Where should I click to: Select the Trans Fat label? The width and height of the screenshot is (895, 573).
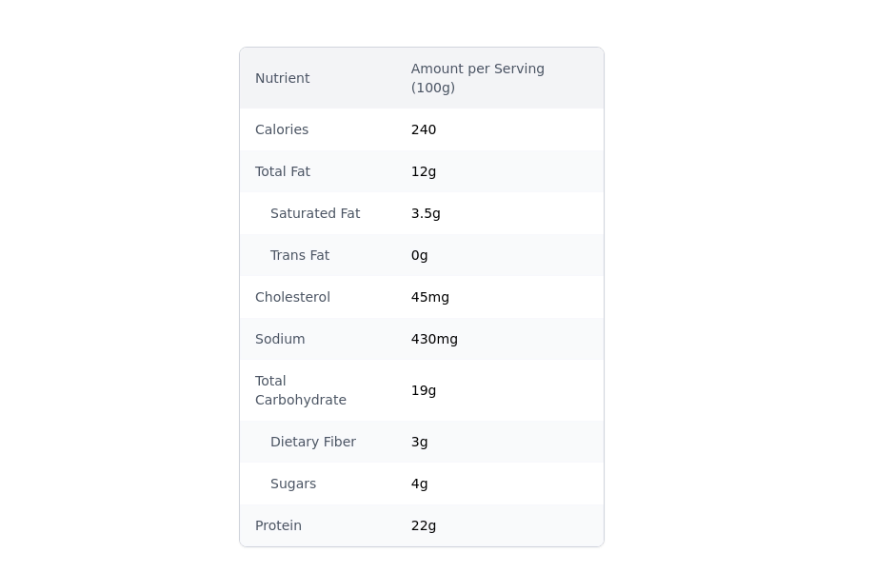click(300, 255)
